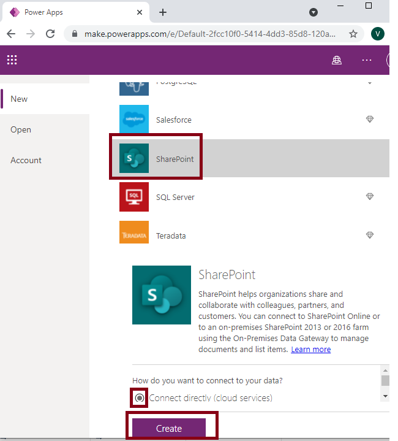Viewport: 398px width, 441px height.
Task: Click the Salesforce connector icon
Action: click(134, 120)
